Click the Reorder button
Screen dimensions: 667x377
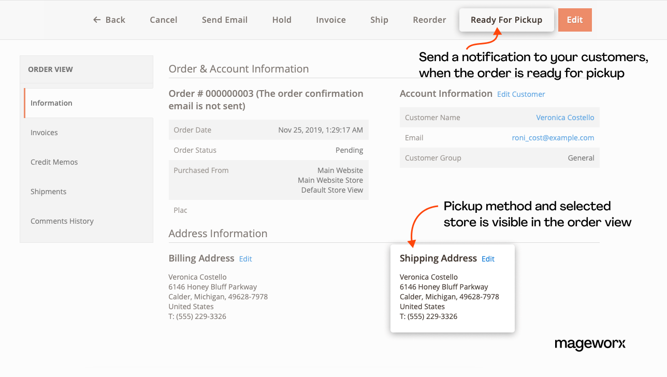point(429,20)
